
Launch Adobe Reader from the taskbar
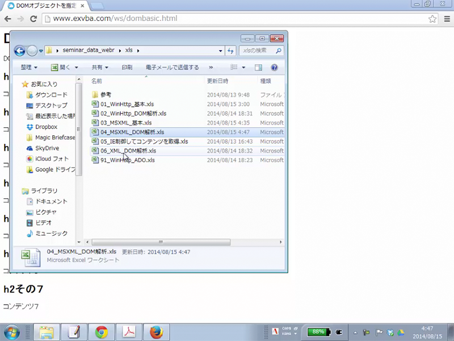click(129, 332)
